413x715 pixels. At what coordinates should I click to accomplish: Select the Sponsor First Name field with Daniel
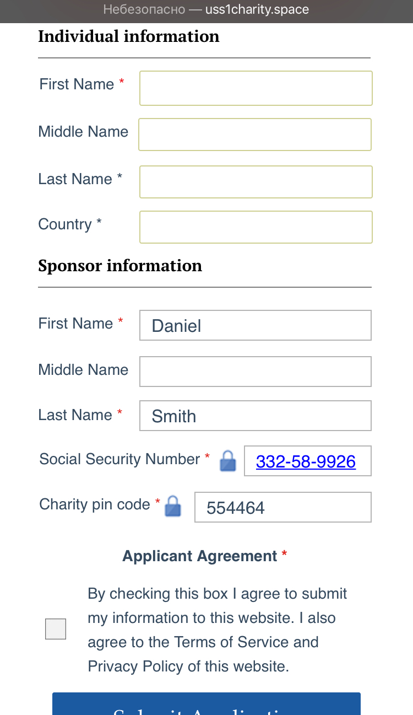[256, 325]
